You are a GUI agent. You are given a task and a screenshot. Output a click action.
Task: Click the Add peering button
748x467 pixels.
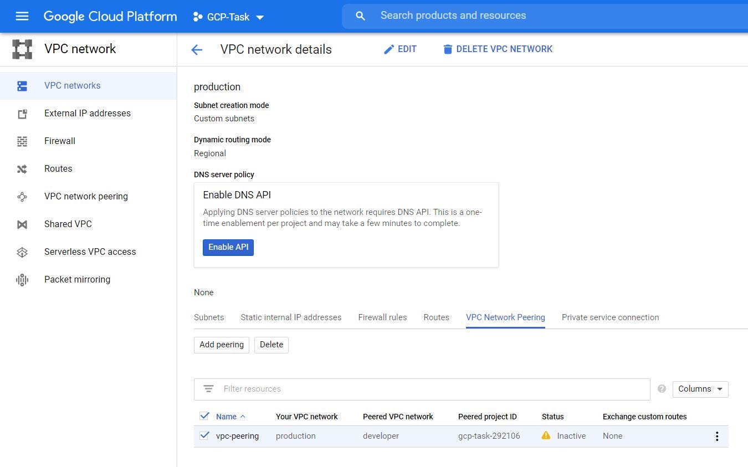[x=222, y=345]
